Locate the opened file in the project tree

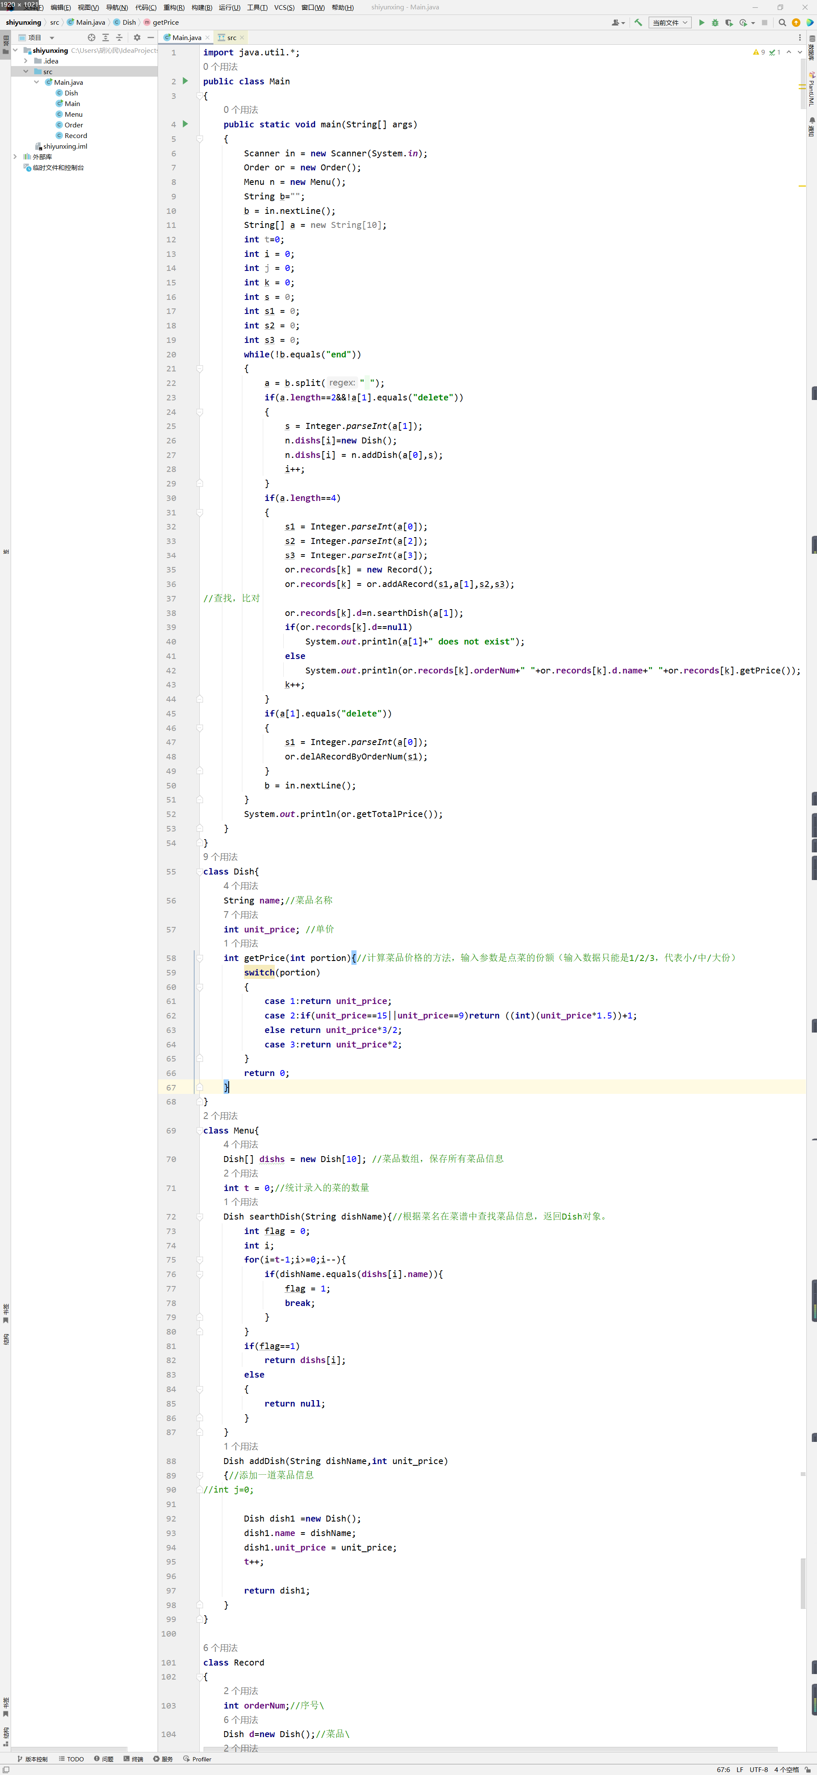[x=92, y=38]
